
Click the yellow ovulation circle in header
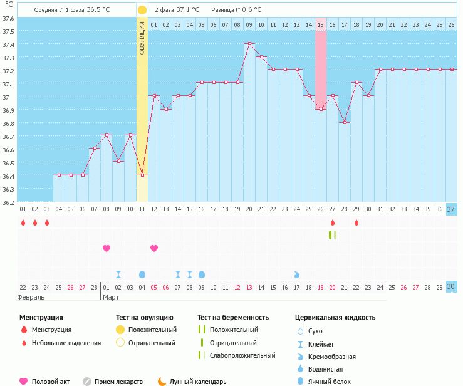point(142,10)
